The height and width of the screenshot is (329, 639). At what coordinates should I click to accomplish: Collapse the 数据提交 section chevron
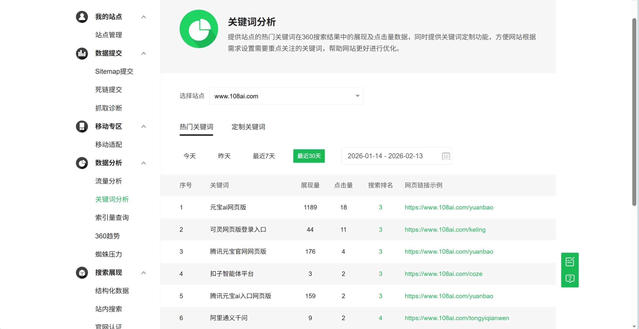(x=143, y=53)
